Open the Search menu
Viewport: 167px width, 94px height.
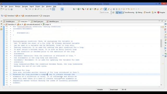click(32, 7)
